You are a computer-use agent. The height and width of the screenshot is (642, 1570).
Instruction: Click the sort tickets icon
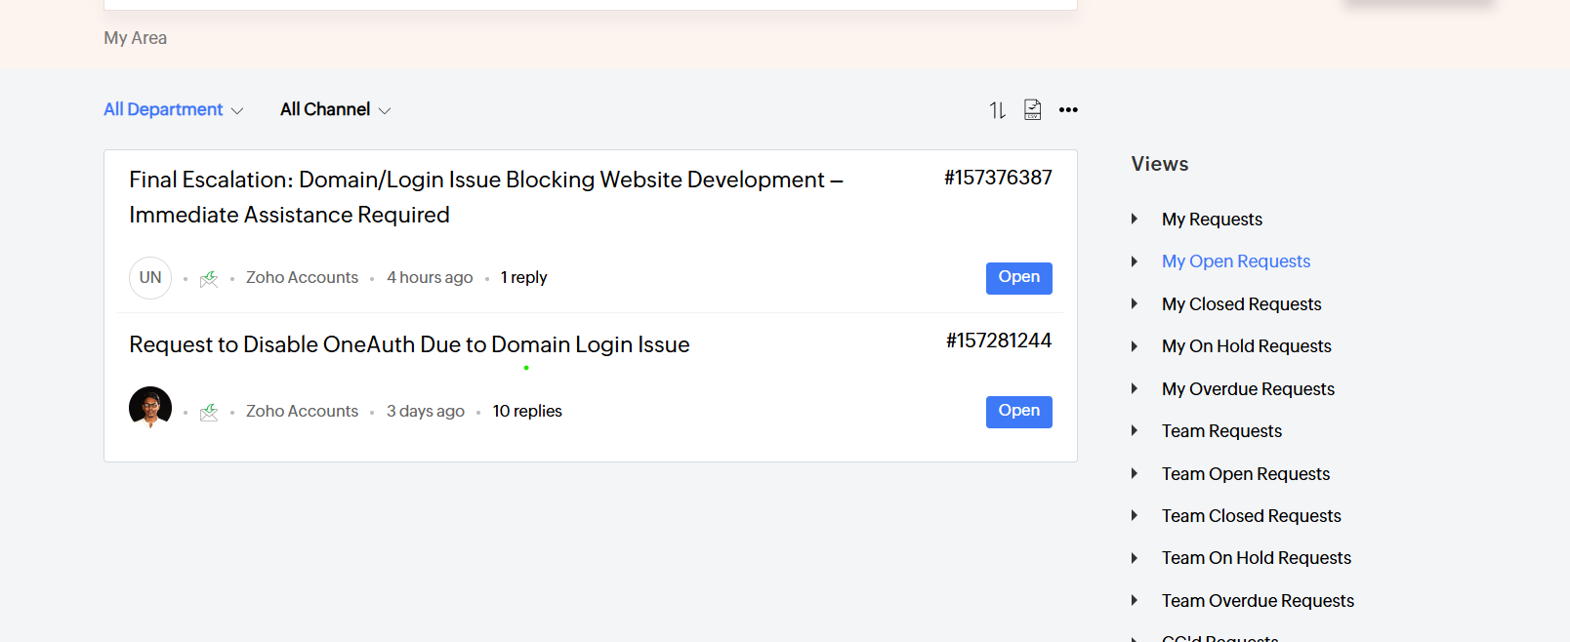pos(997,110)
